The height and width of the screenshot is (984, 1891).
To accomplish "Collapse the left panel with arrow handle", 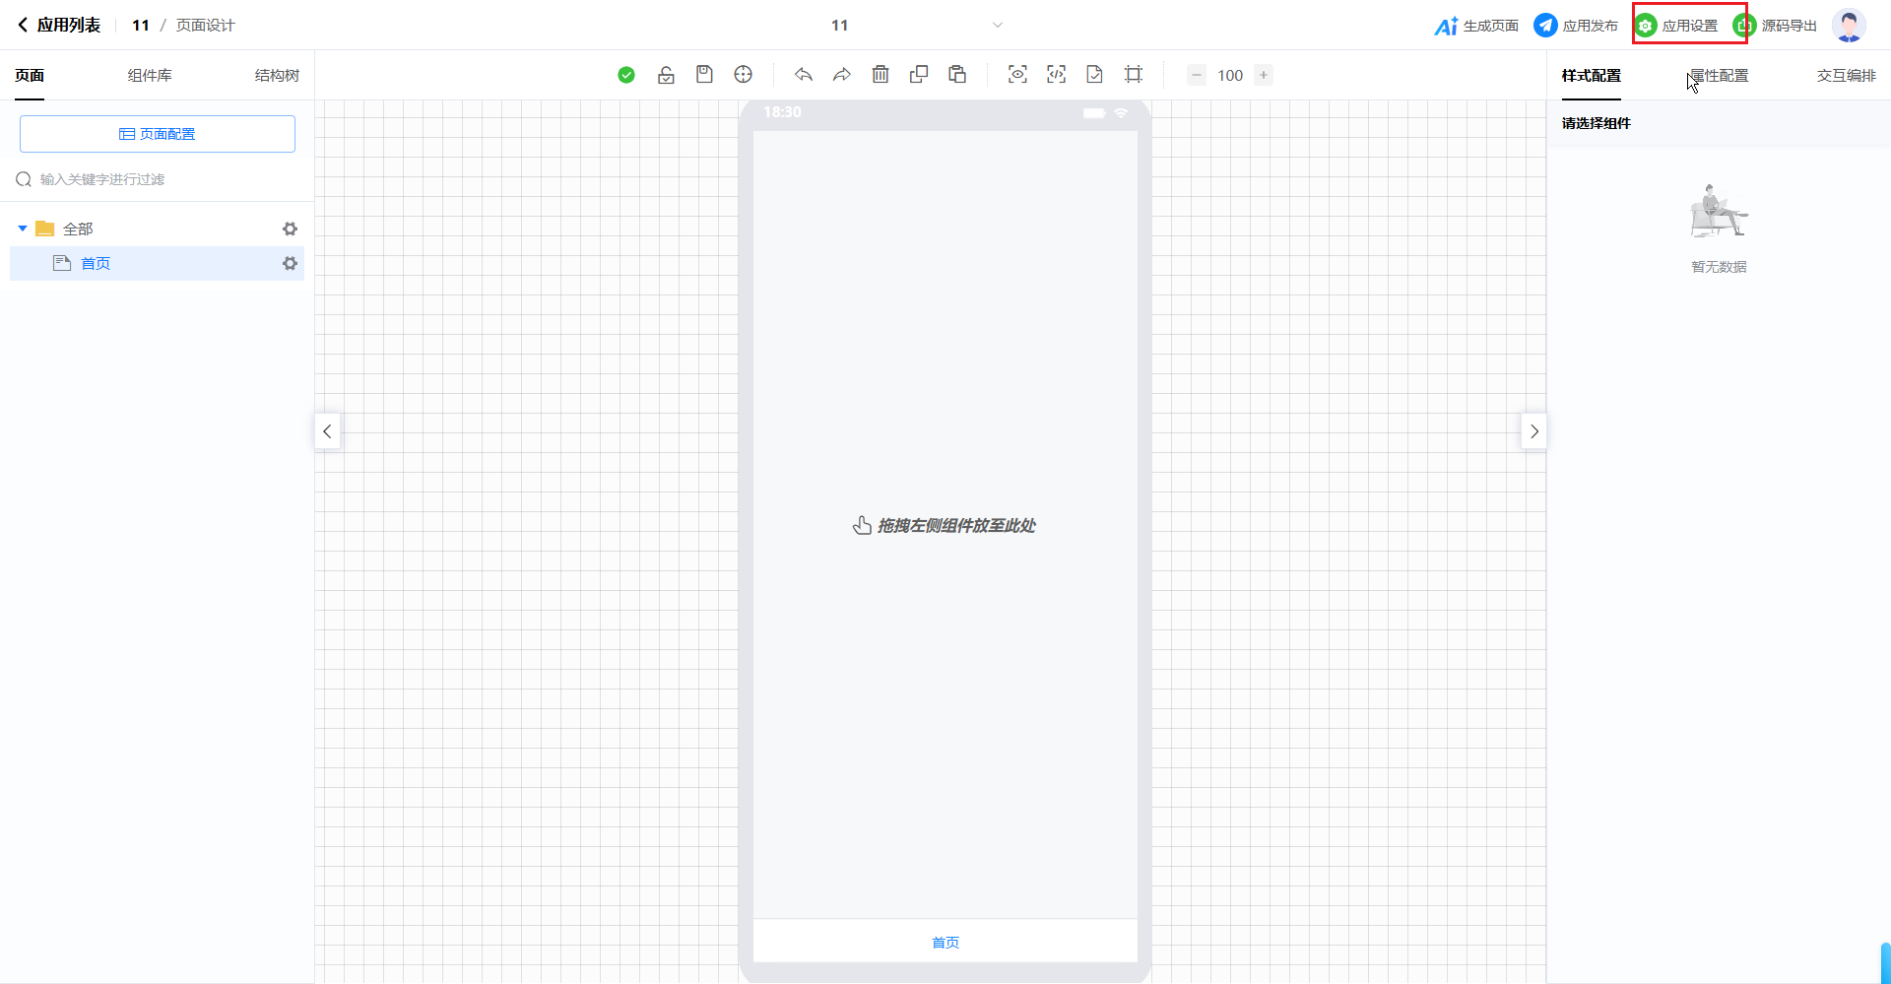I will [327, 431].
